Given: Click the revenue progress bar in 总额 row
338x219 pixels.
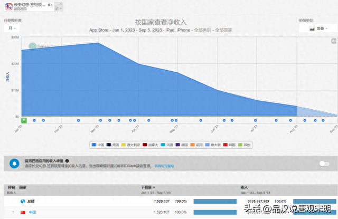Looking at the screenshot, I should coord(315,202).
